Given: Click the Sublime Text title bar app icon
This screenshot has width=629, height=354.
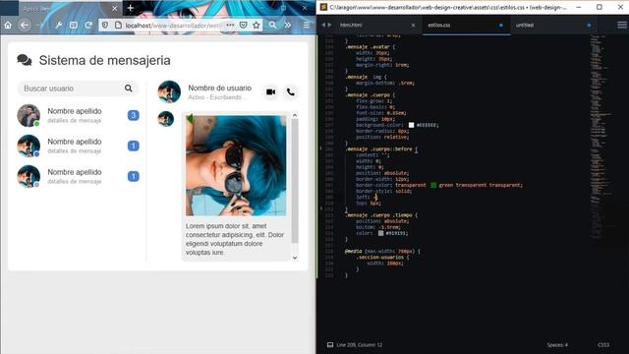Looking at the screenshot, I should (323, 7).
